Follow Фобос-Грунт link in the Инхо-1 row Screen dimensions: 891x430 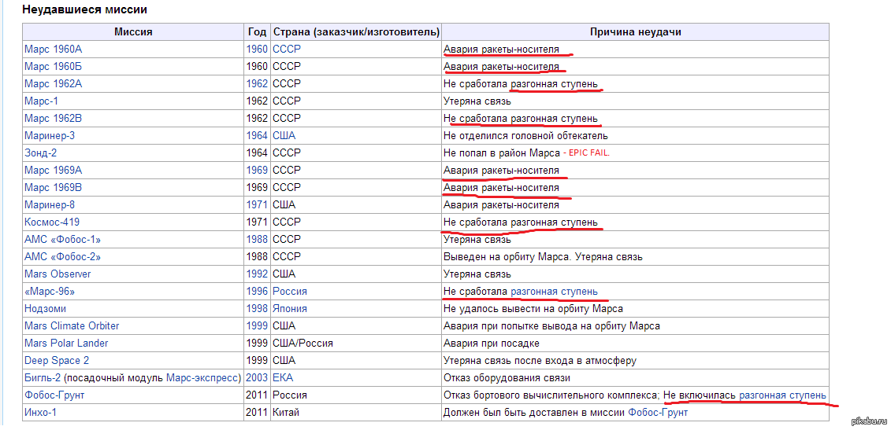pyautogui.click(x=658, y=413)
